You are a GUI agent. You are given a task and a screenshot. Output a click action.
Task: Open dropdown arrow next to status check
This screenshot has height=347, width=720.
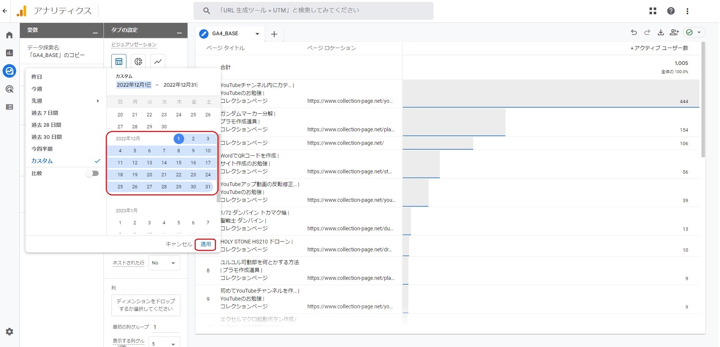click(x=699, y=33)
